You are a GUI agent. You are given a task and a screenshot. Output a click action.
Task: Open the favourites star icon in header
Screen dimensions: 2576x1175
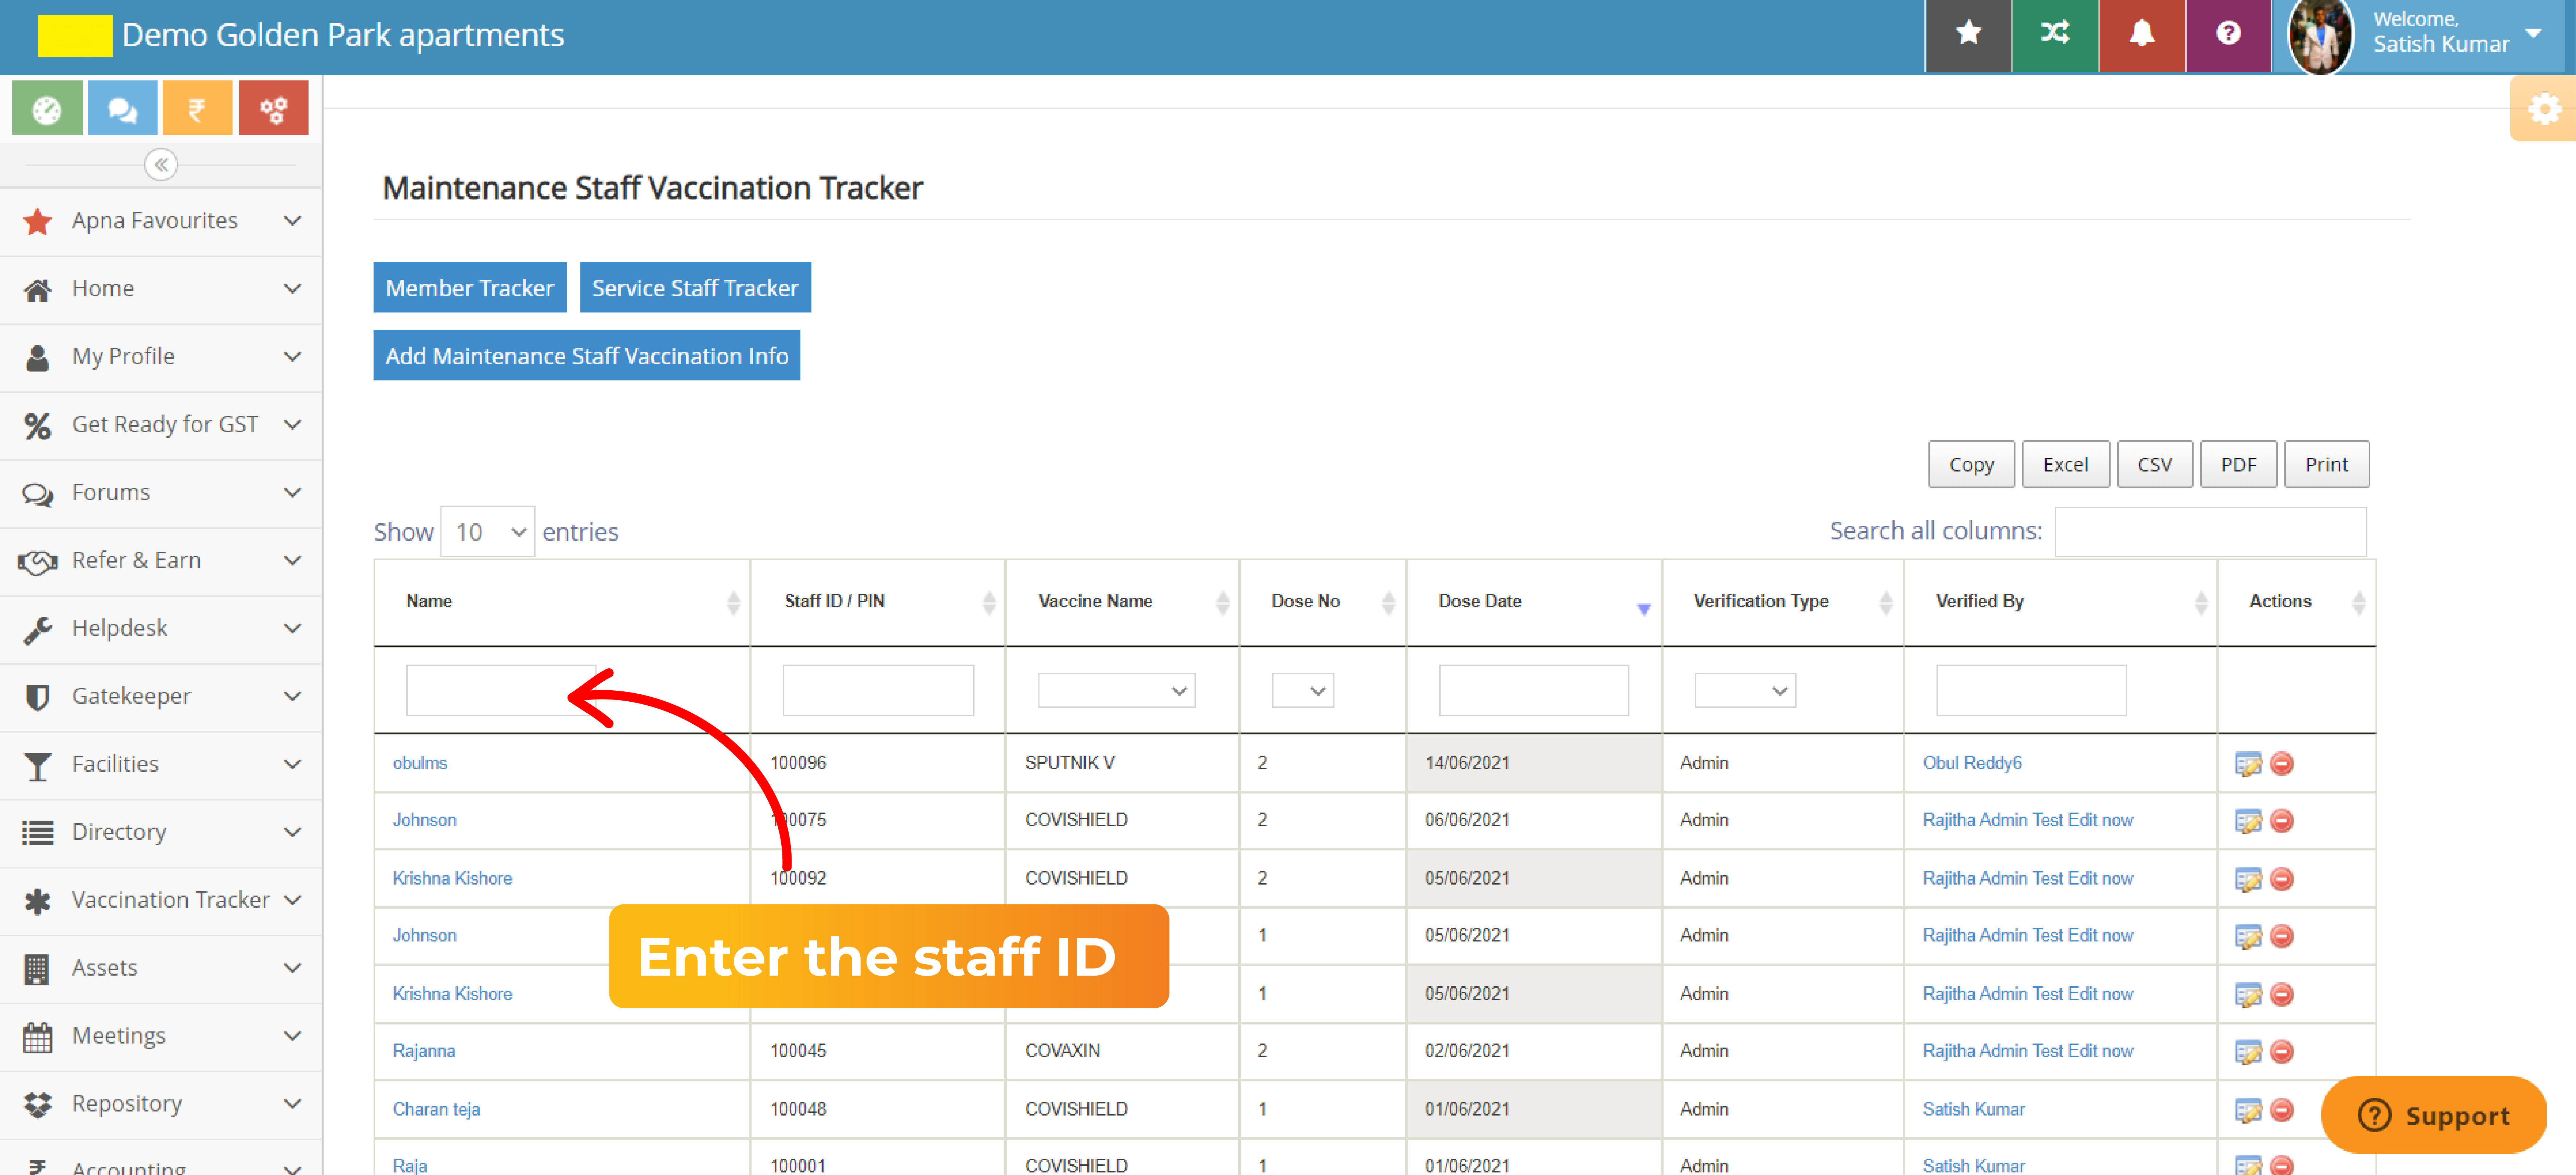click(1968, 34)
